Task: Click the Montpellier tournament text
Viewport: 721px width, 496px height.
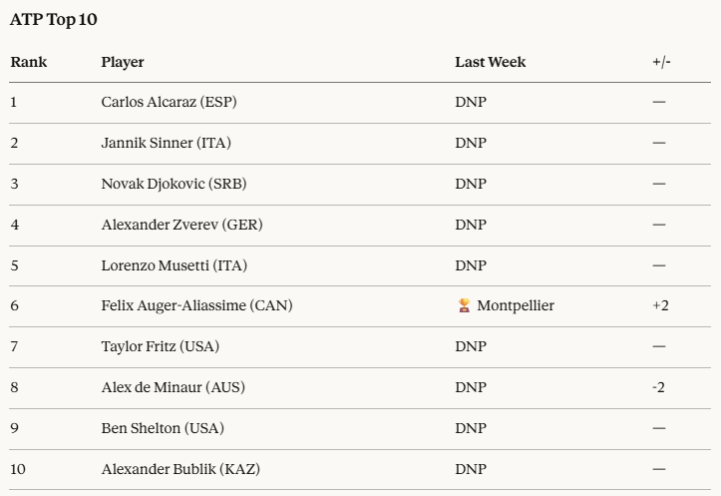Action: pos(516,305)
